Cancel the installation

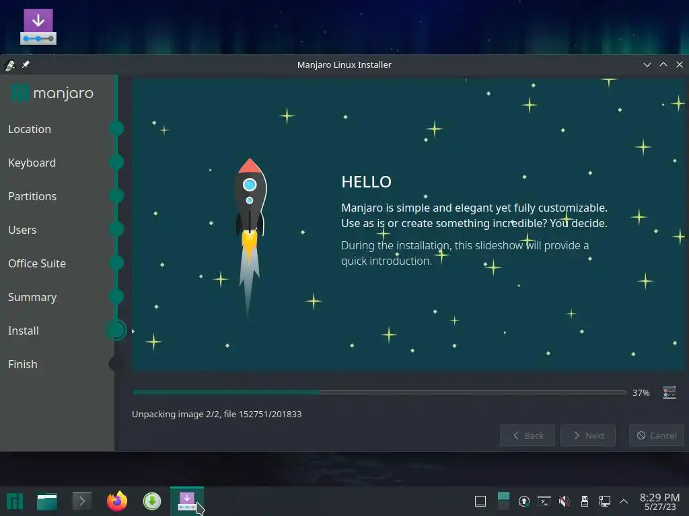(657, 435)
